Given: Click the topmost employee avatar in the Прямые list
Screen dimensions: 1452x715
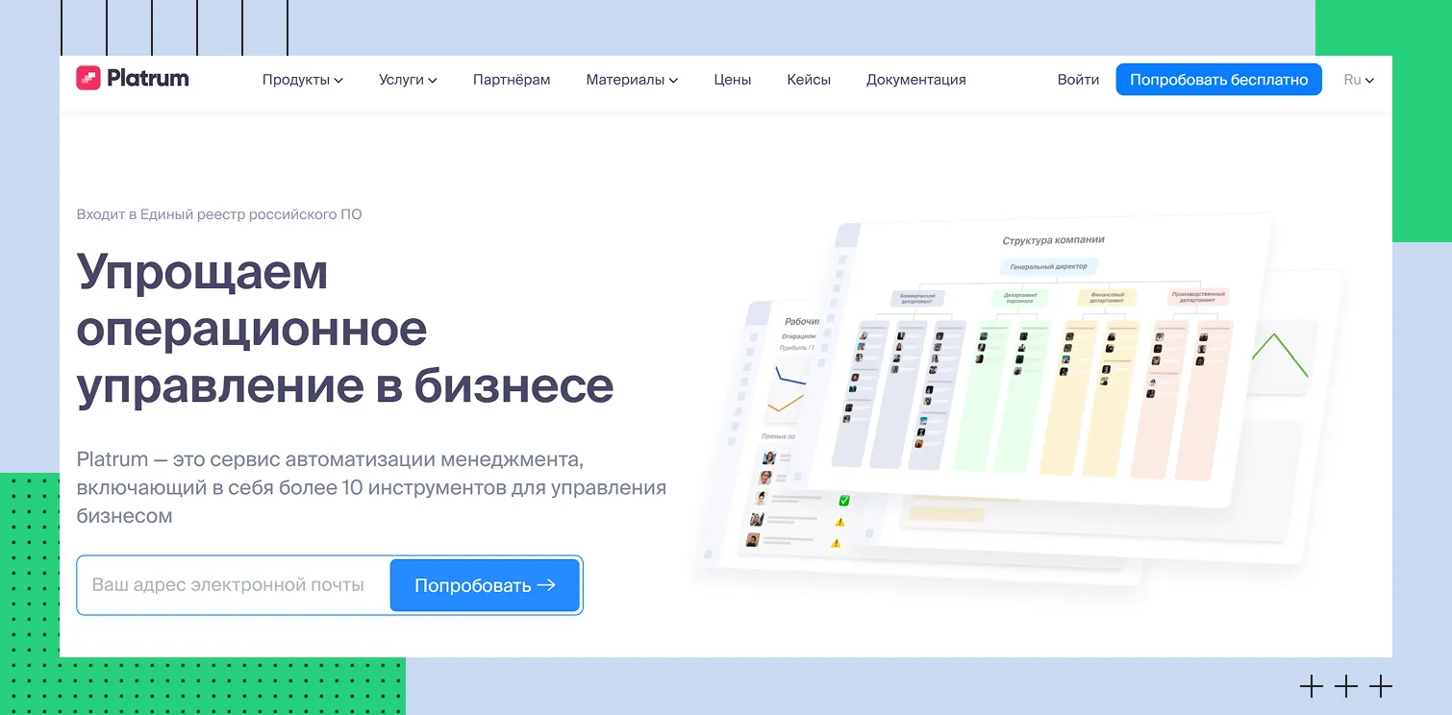Looking at the screenshot, I should pyautogui.click(x=768, y=457).
